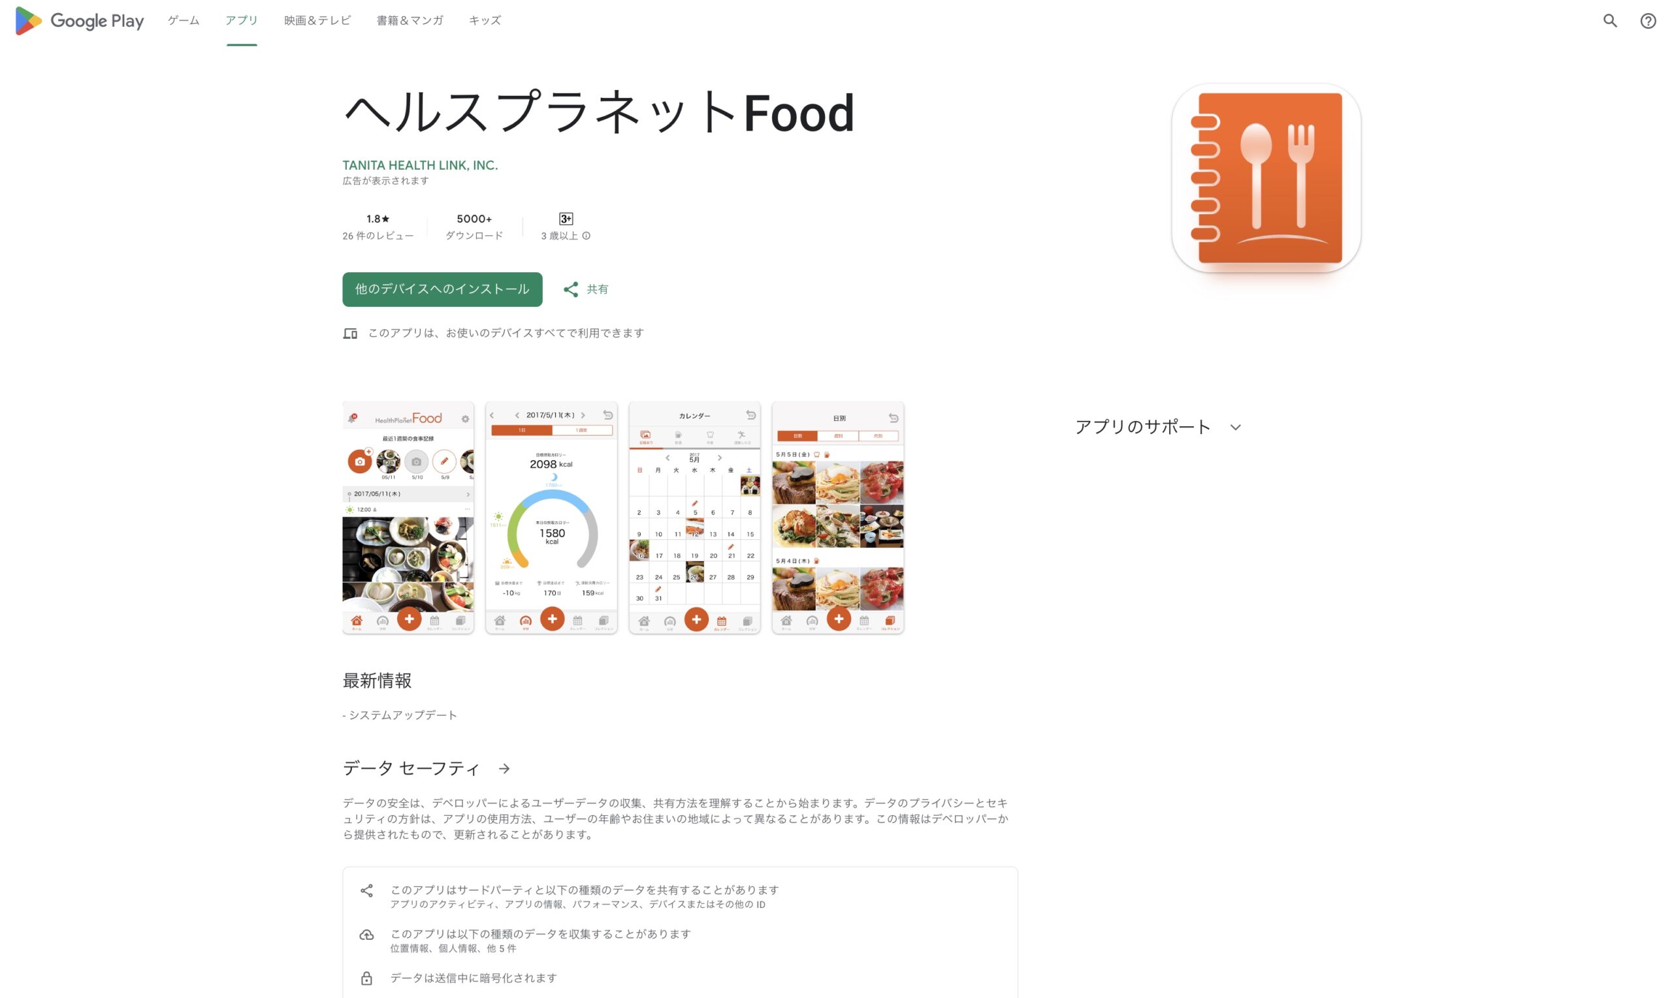Click the orange Food notebook app icon

click(x=1266, y=178)
